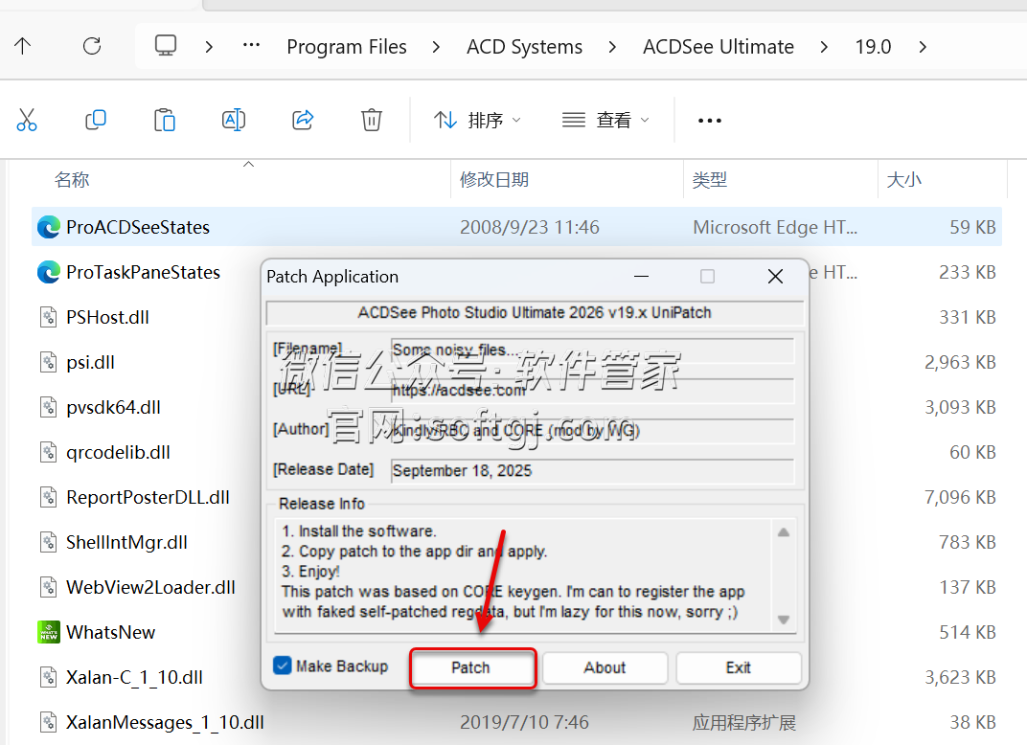The image size is (1027, 745).
Task: Click the green WhatsNew file icon
Action: [x=49, y=632]
